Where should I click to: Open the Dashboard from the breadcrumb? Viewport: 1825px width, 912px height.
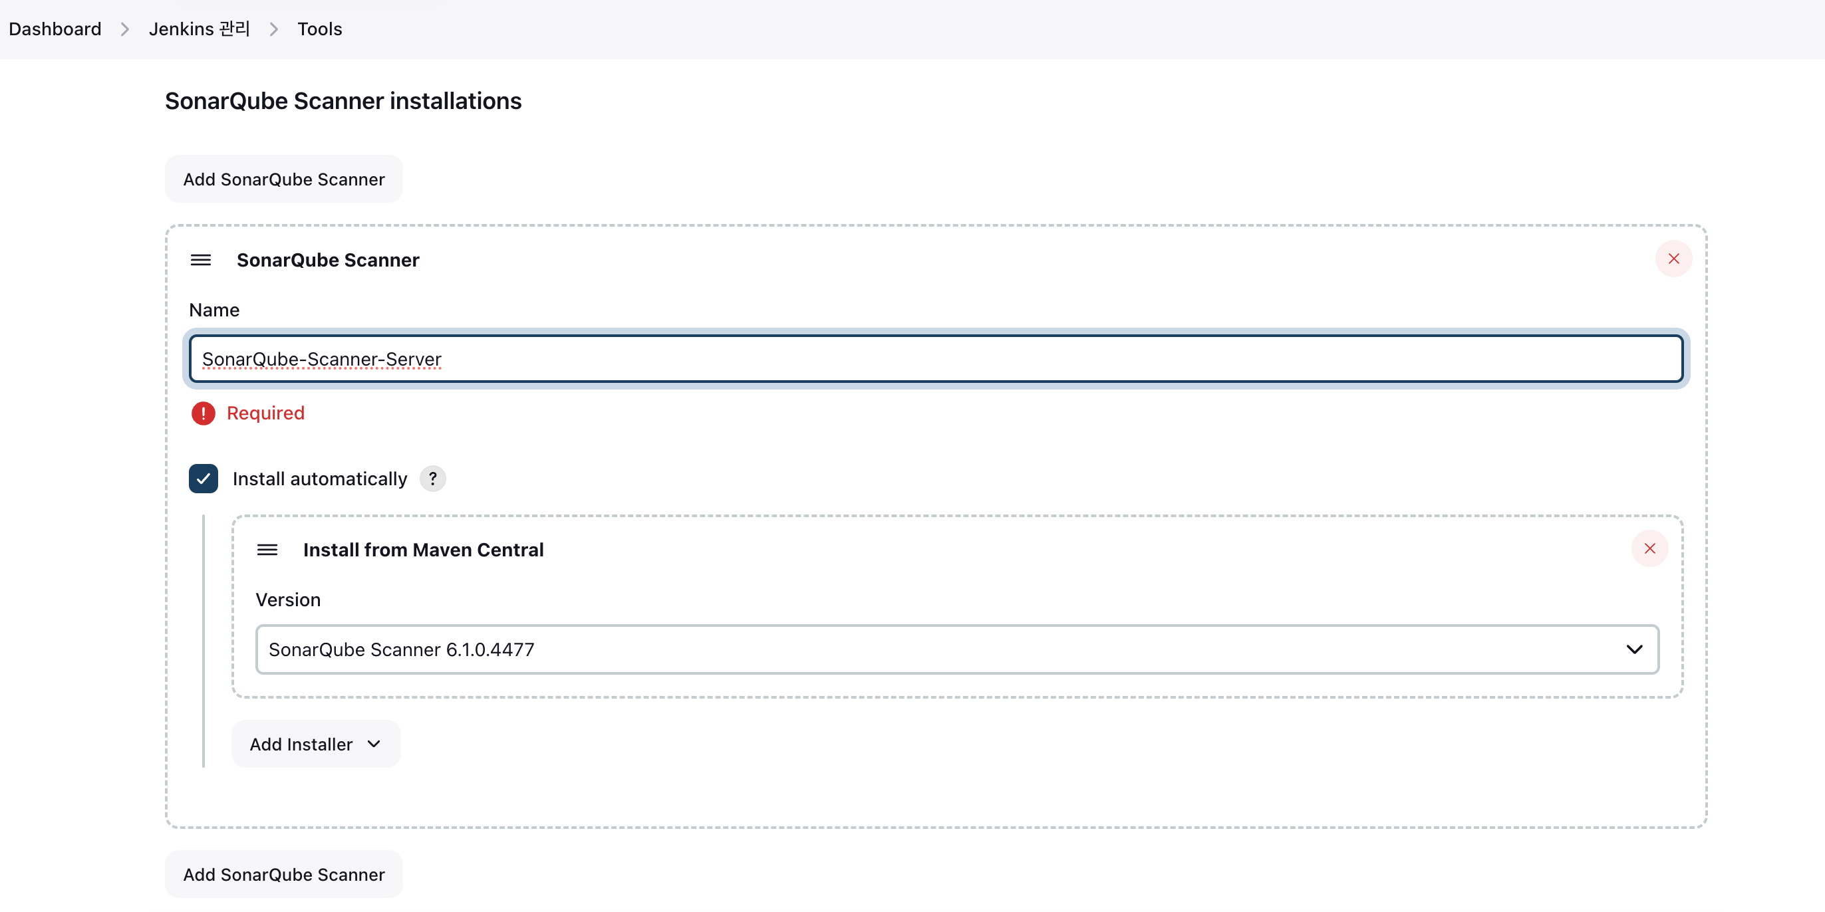tap(55, 29)
